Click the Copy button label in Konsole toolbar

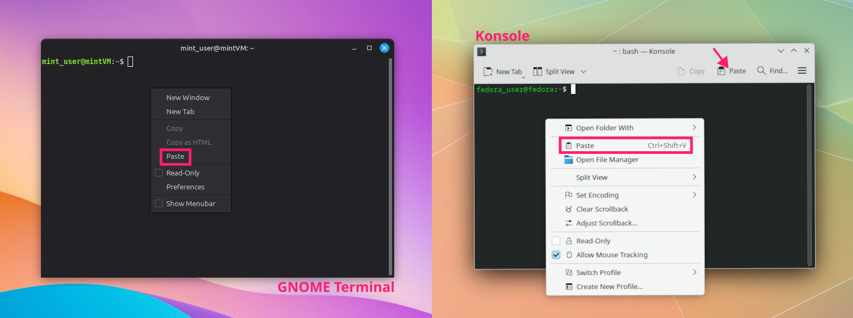pyautogui.click(x=697, y=71)
